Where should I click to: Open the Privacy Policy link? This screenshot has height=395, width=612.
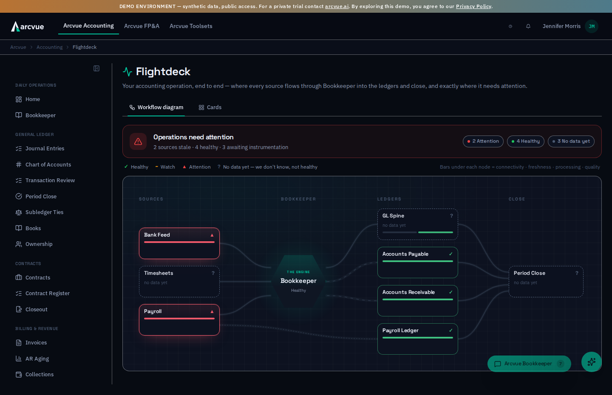click(x=473, y=6)
